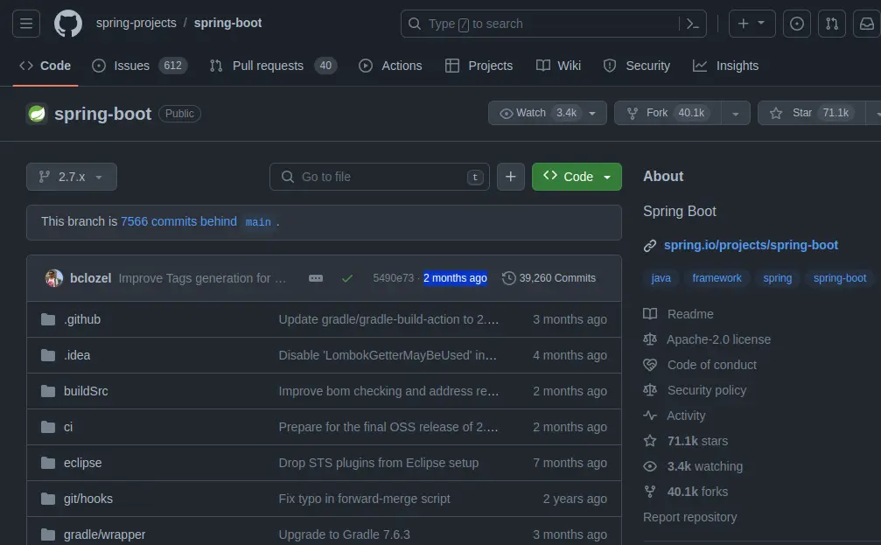
Task: Star the spring-boot repository
Action: pyautogui.click(x=811, y=113)
